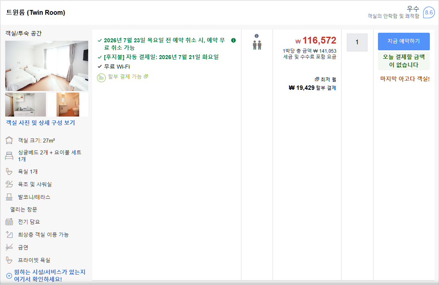
Task: Click the [후지불] 자동 결제일 text
Action: pyautogui.click(x=161, y=57)
